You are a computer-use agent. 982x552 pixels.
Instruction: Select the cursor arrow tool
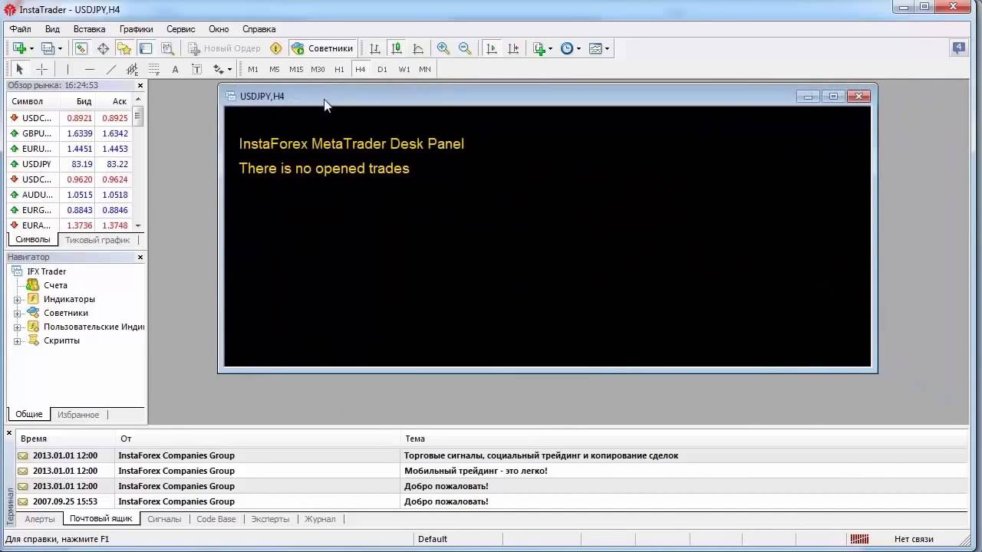click(20, 69)
